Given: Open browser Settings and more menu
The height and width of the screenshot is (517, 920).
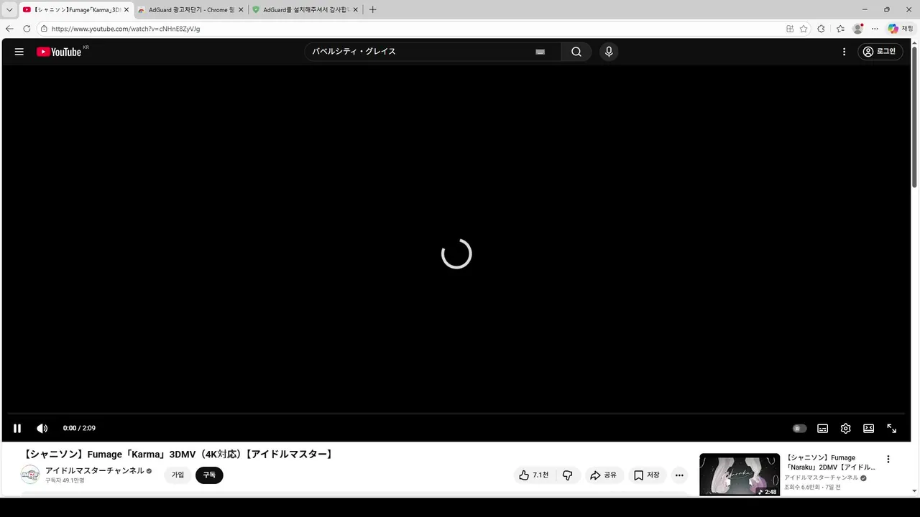Looking at the screenshot, I should pyautogui.click(x=875, y=29).
